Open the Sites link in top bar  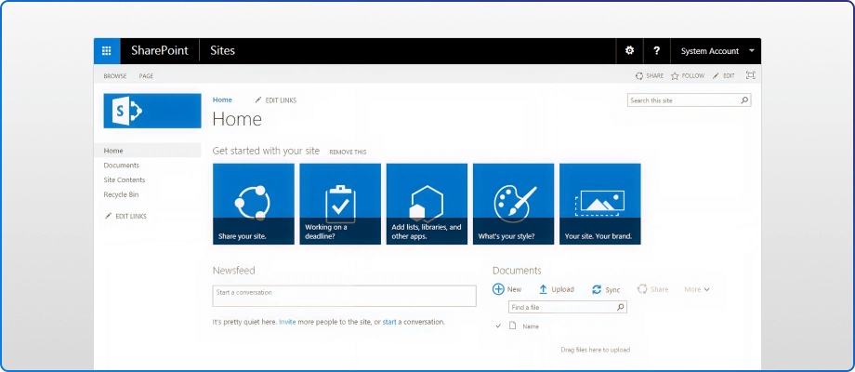[222, 51]
